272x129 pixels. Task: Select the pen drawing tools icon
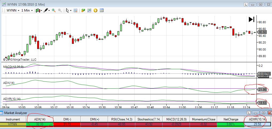click(x=46, y=10)
